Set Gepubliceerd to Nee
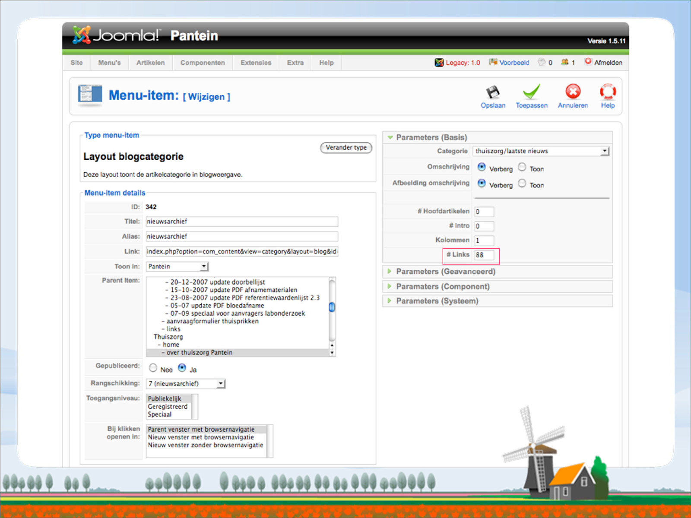 pyautogui.click(x=153, y=368)
